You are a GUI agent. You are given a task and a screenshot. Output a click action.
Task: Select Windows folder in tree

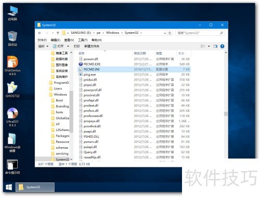(x=60, y=95)
